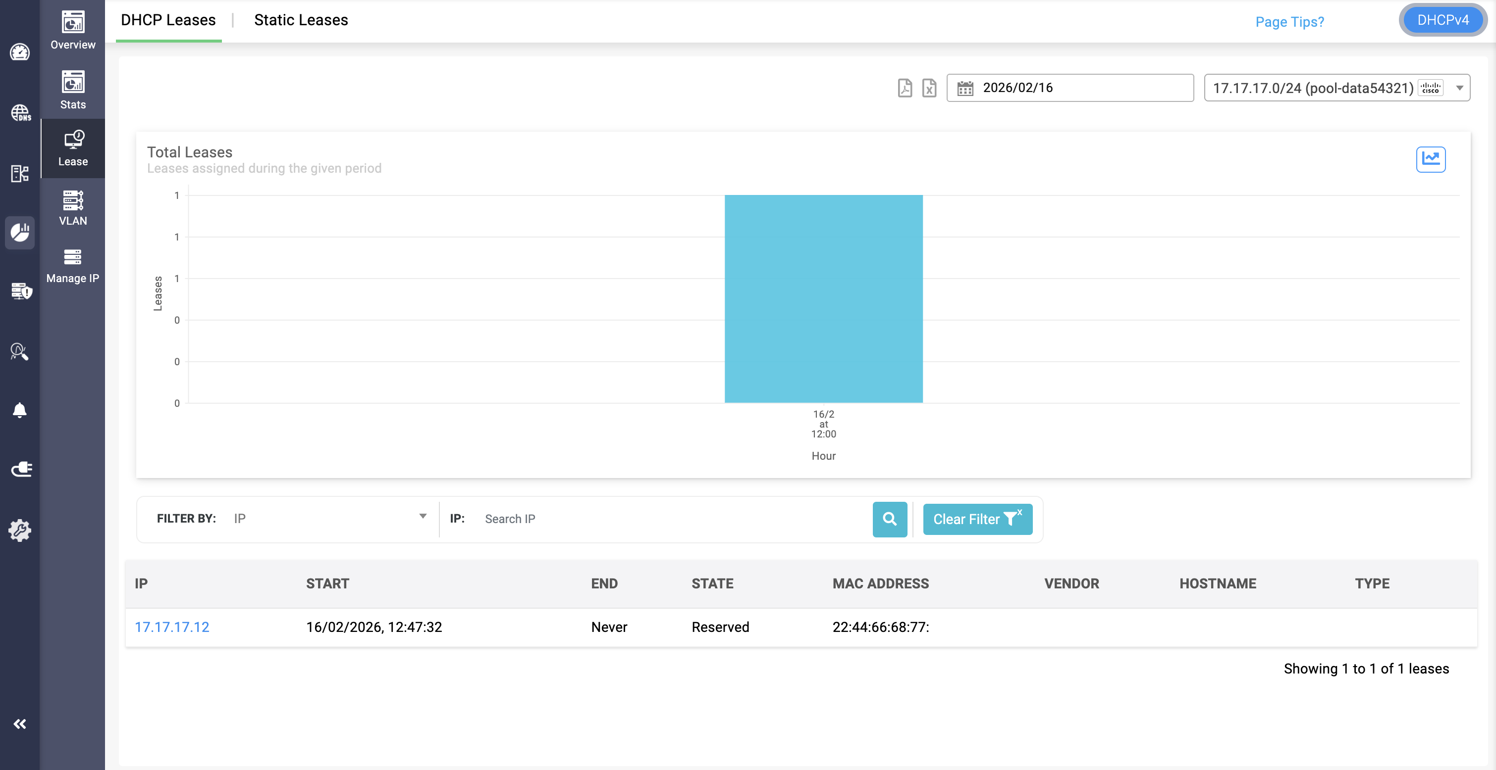Open the settings wrench gear icon
Screen dimensions: 1496x770
[x=20, y=530]
